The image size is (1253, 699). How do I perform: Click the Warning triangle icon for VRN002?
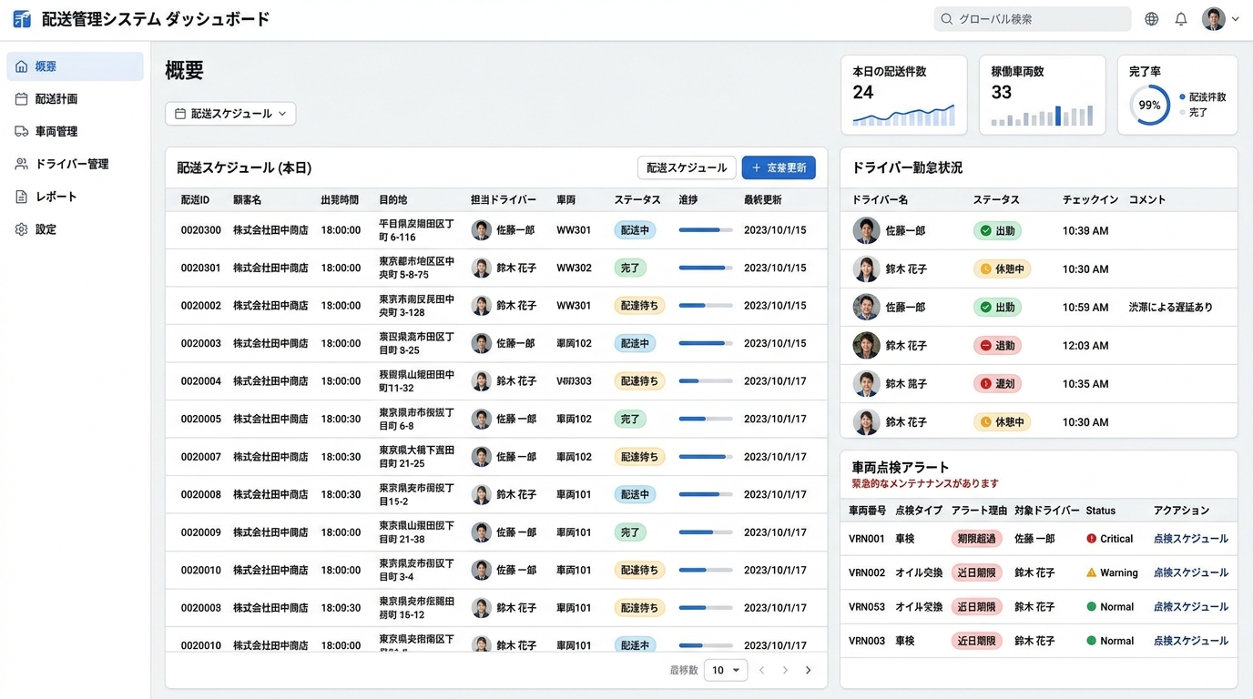click(1091, 572)
